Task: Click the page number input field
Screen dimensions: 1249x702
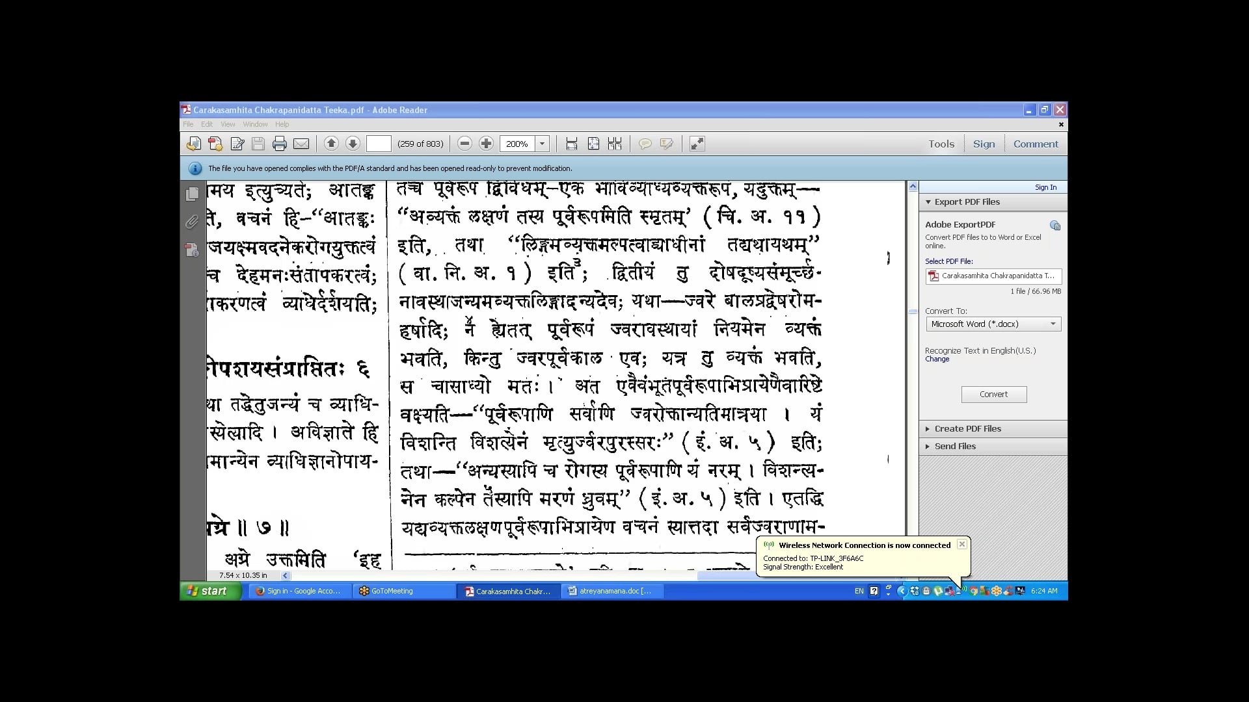Action: click(x=379, y=144)
